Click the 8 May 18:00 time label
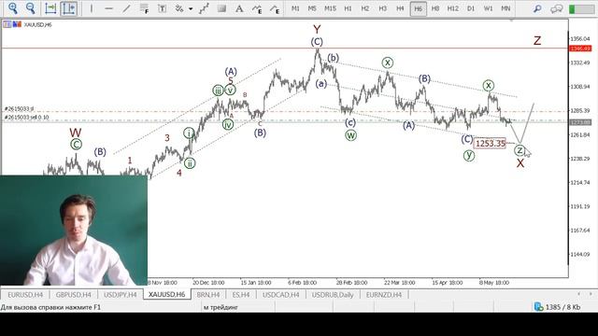This screenshot has height=336, width=598. coord(494,283)
